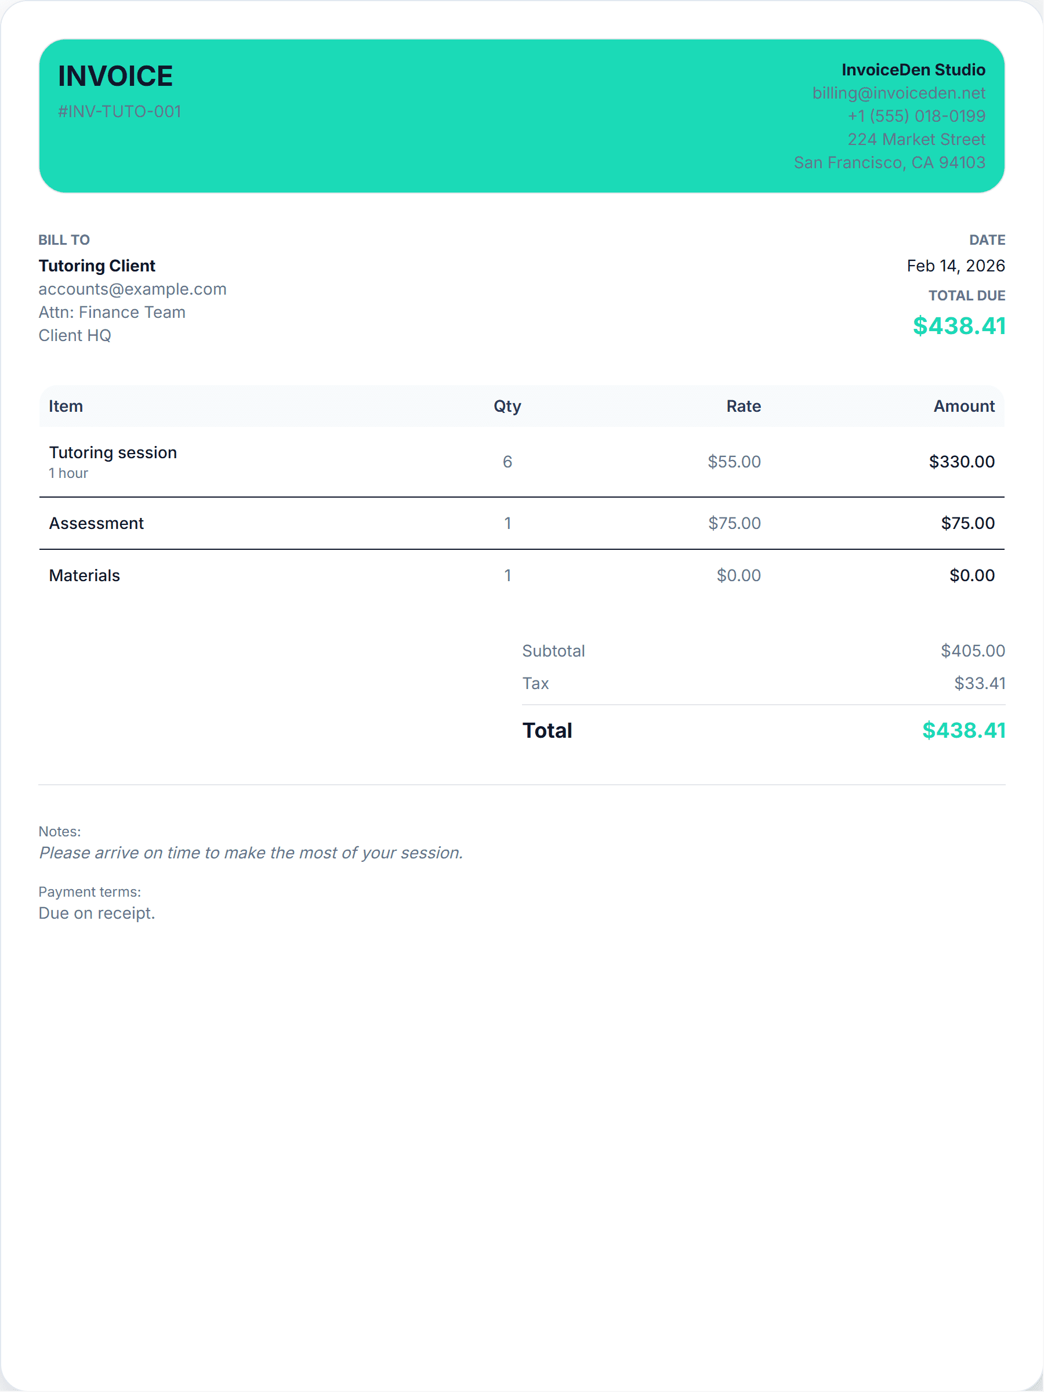Screen dimensions: 1044x1392
Task: Click the accounts@example.com client email
Action: [x=132, y=289]
